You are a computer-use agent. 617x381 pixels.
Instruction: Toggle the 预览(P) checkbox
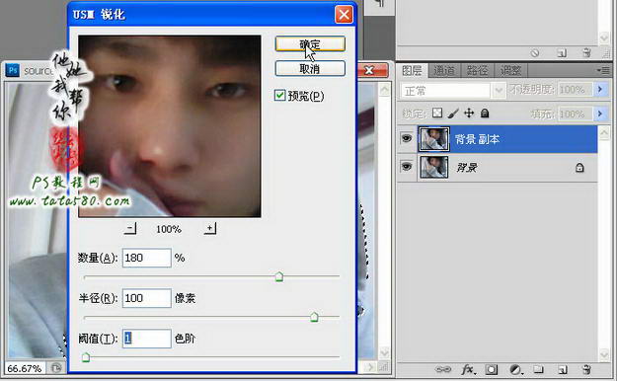(x=279, y=95)
